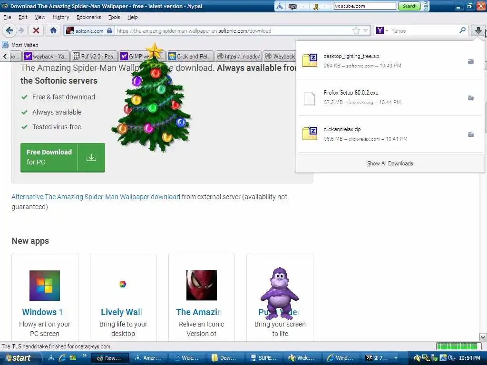The height and width of the screenshot is (365, 487).
Task: Click the printer-like device icon in title bar
Action: pyautogui.click(x=292, y=6)
